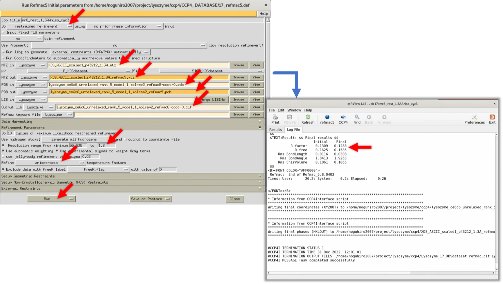503x284 pixels.
Task: Open qtRView Preferences
Action: tap(474, 119)
